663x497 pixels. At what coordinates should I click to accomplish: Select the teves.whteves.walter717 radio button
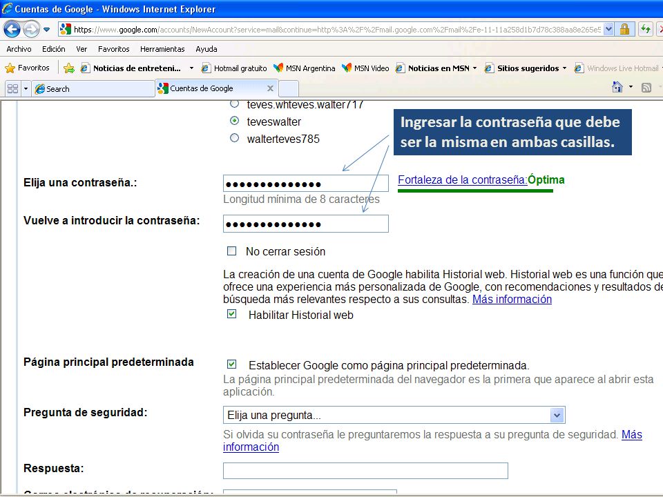coord(234,104)
